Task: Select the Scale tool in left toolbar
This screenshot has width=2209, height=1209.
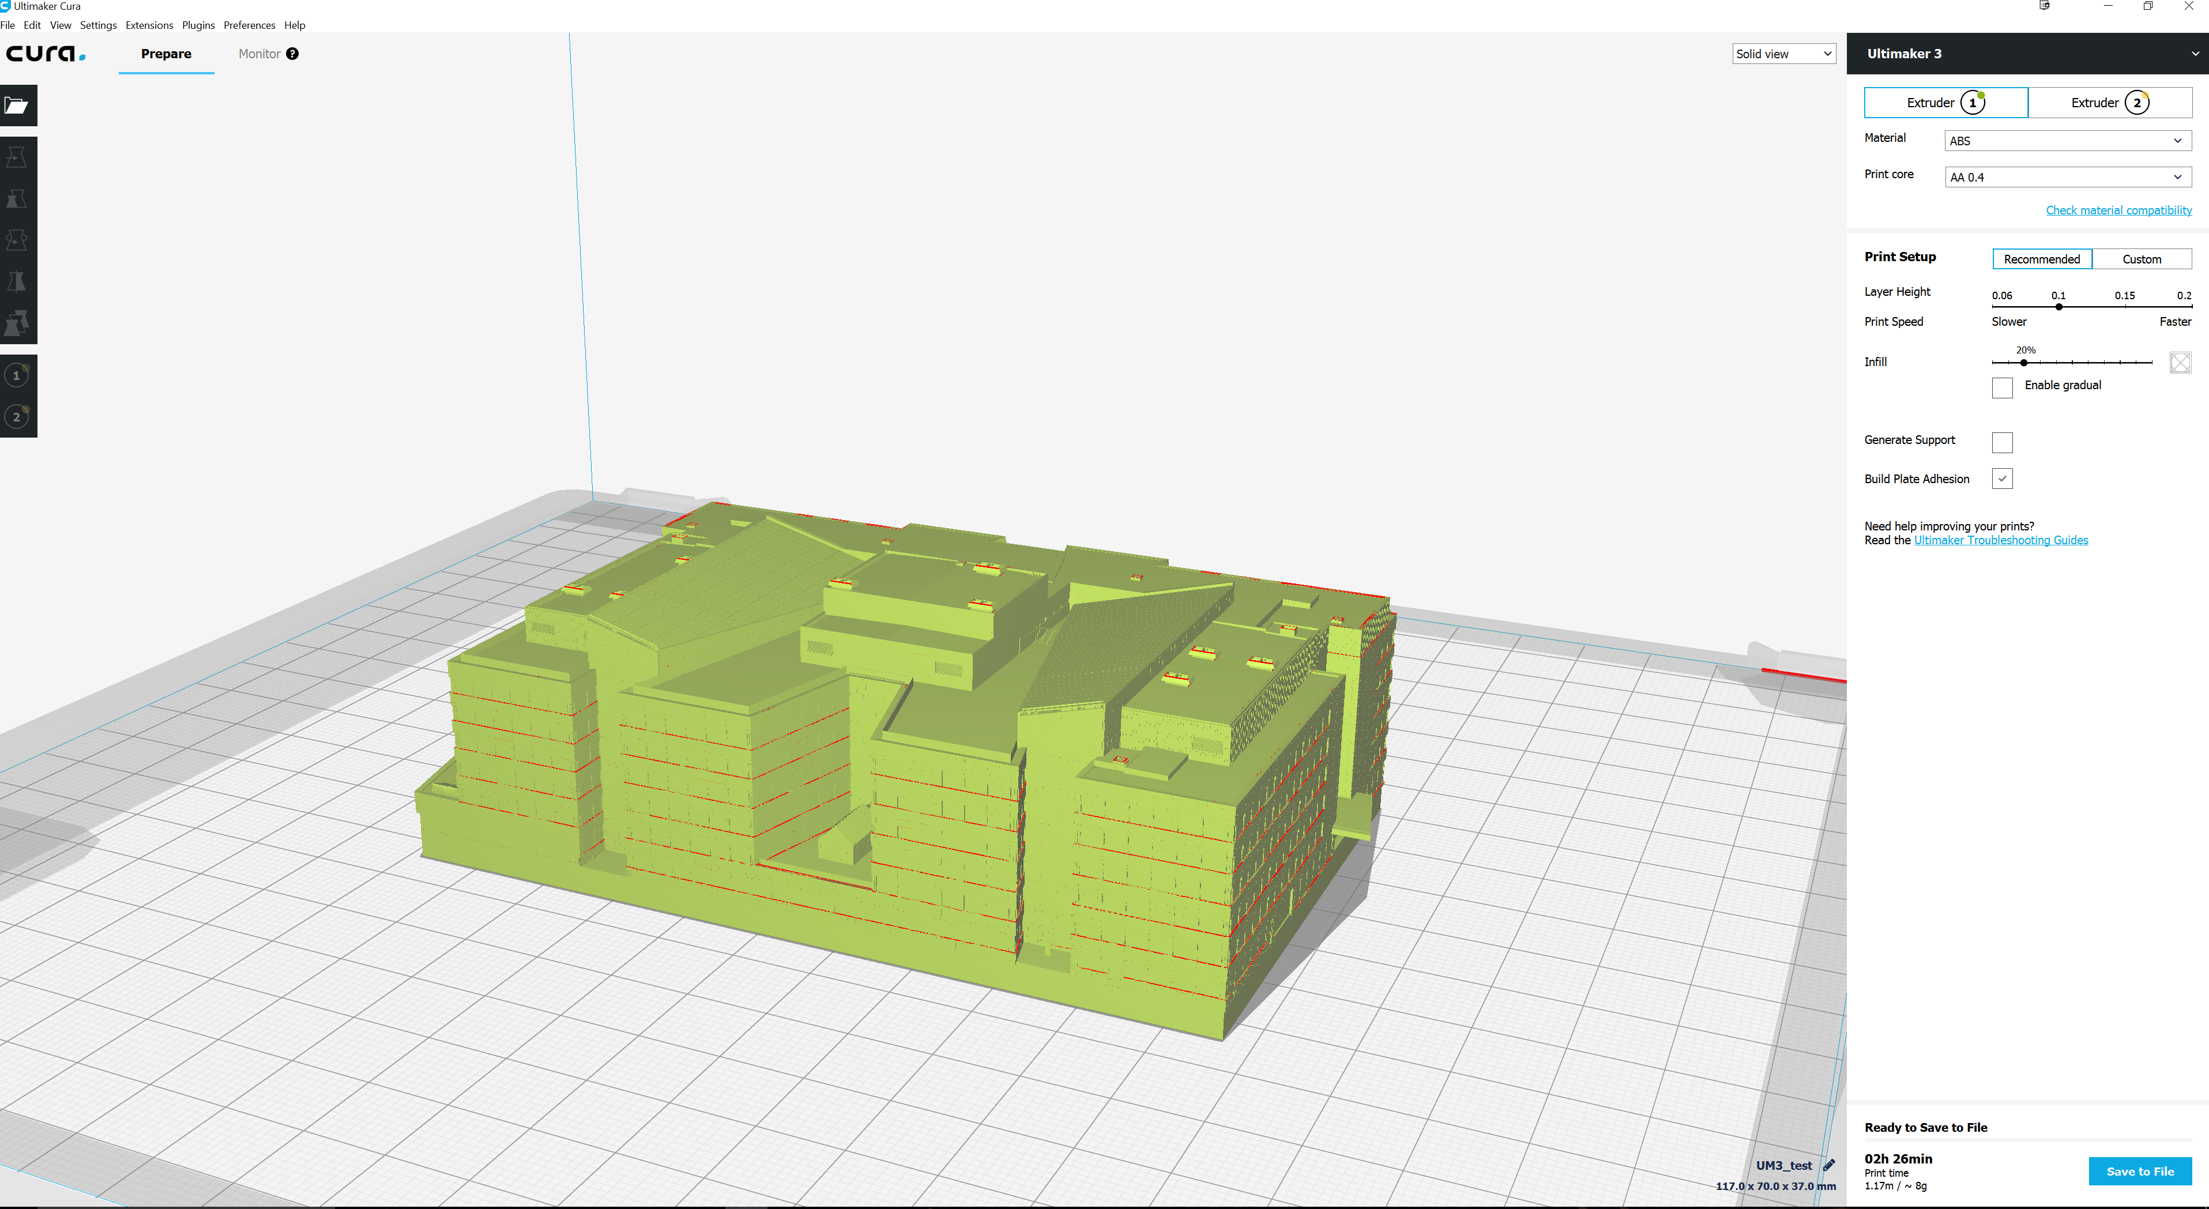Action: click(17, 199)
